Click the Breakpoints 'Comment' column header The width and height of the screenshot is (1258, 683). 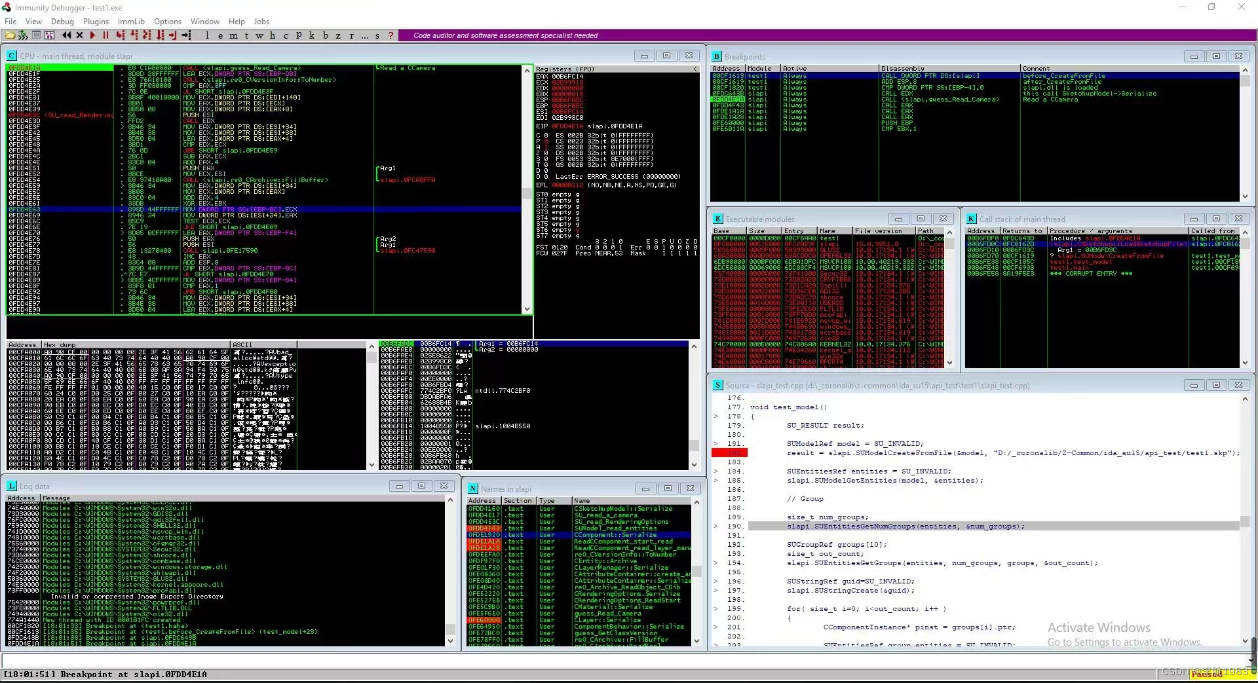tap(1134, 68)
